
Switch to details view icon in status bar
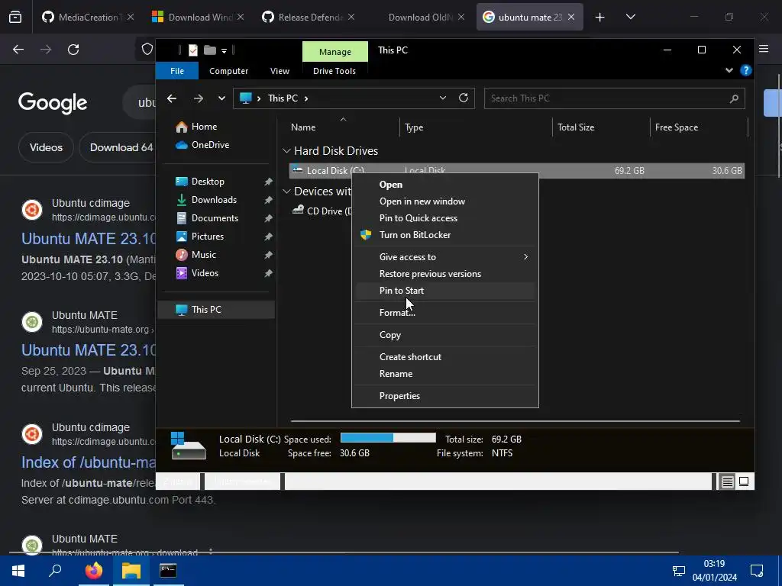point(728,482)
